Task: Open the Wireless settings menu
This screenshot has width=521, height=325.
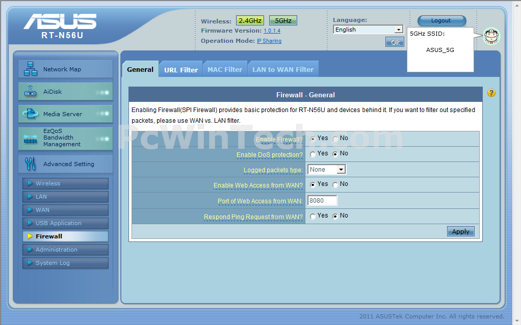Action: (65, 183)
